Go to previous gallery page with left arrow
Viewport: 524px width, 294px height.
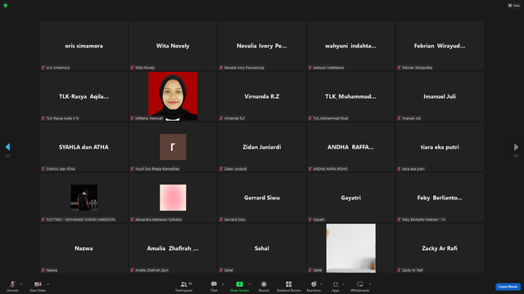click(7, 147)
